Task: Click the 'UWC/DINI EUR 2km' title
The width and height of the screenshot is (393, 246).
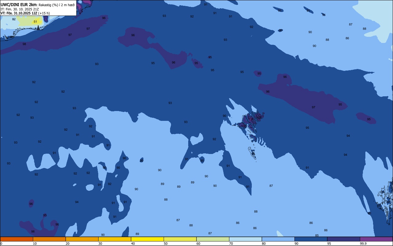Action: pos(19,5)
